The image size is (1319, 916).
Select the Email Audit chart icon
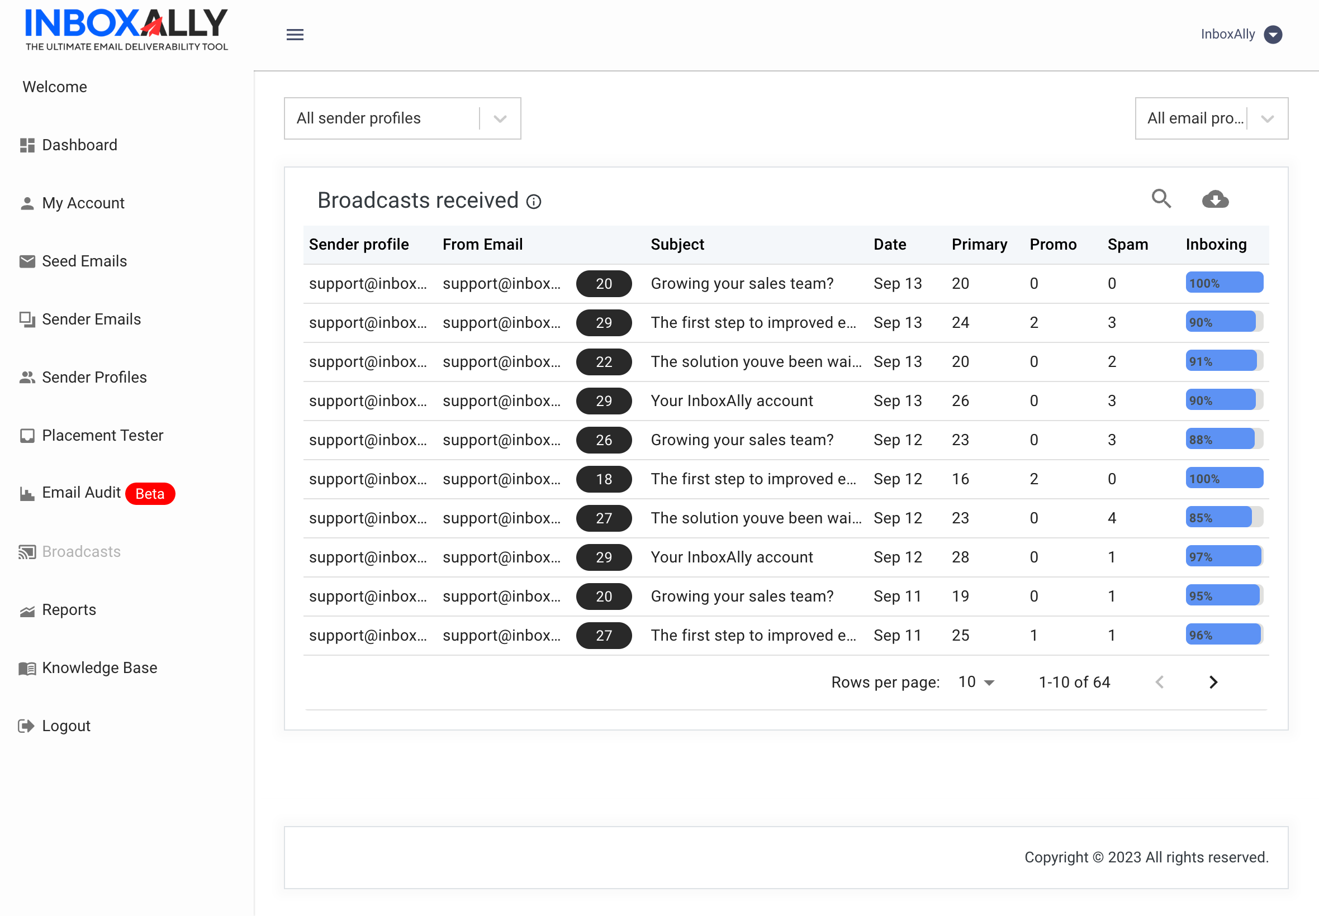pos(26,493)
